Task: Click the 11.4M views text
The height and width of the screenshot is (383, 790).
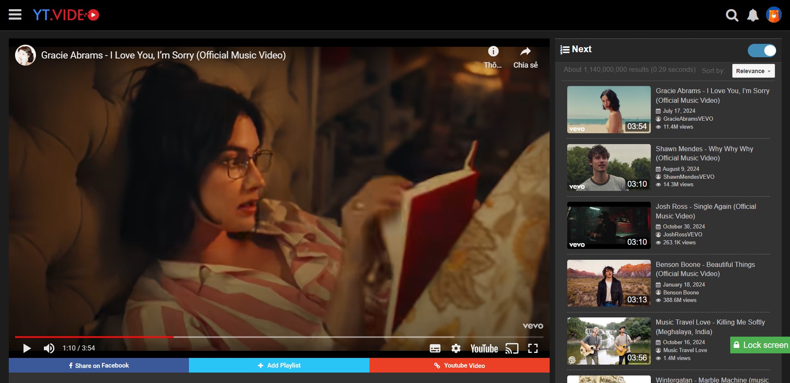Action: click(x=678, y=127)
